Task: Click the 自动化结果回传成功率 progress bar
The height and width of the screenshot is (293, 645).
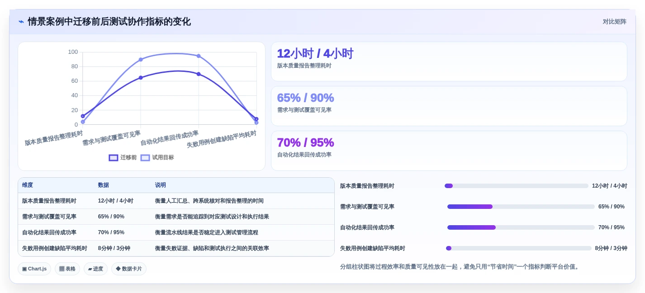Action: (521, 227)
